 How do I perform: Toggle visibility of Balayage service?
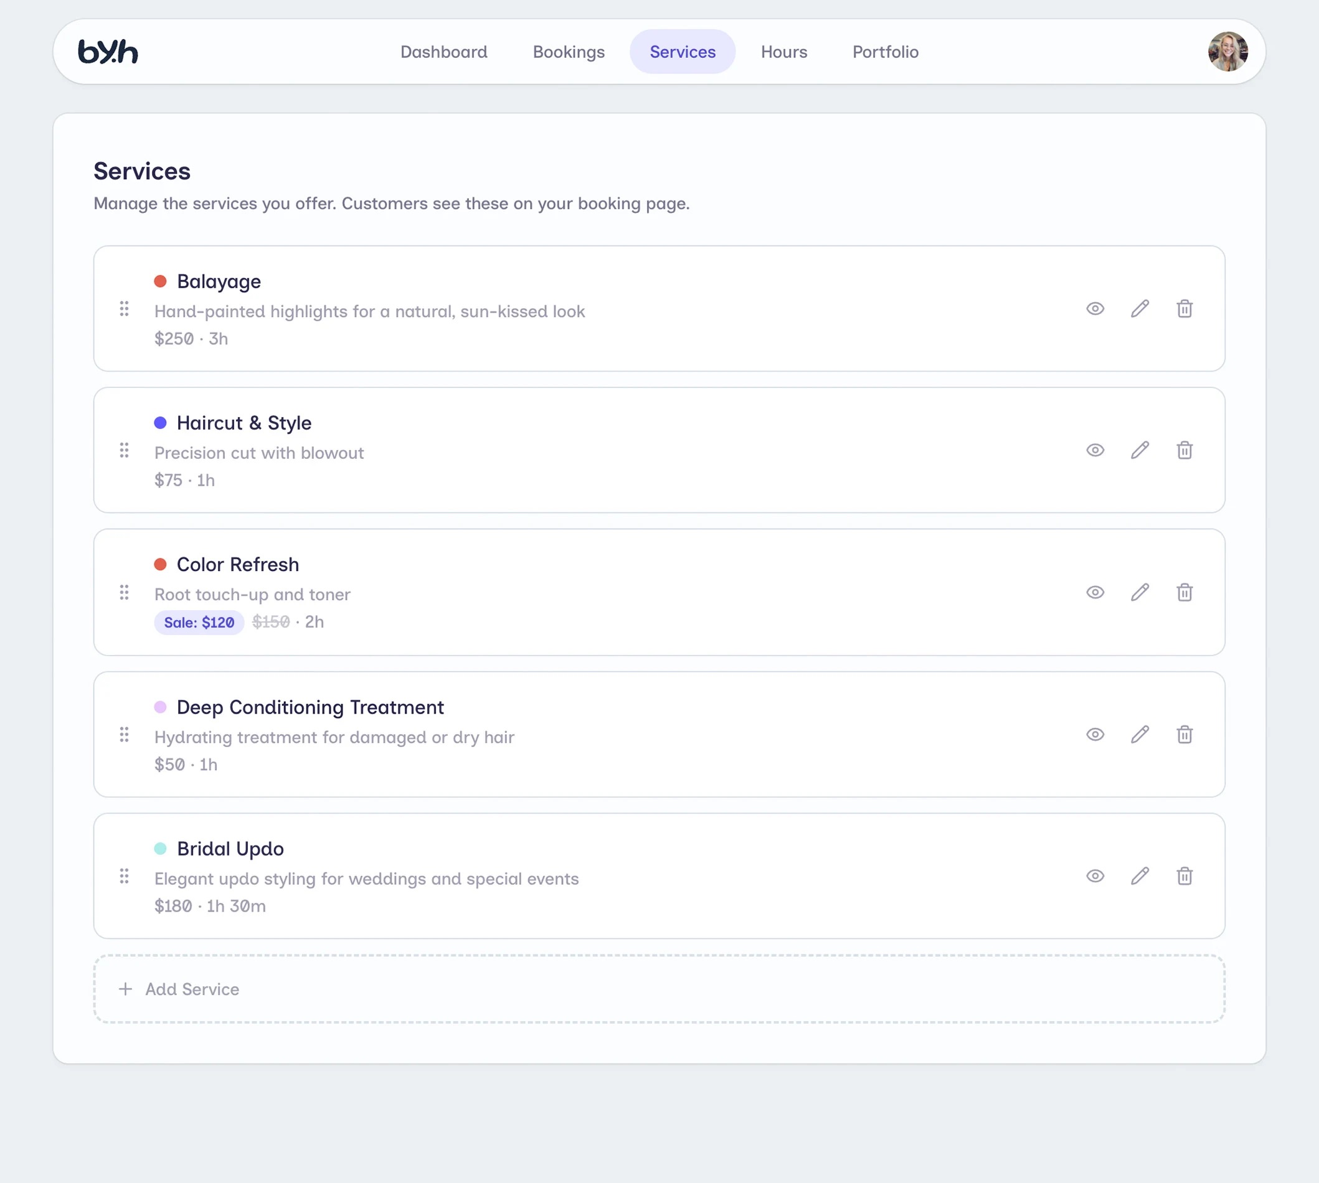click(x=1095, y=309)
